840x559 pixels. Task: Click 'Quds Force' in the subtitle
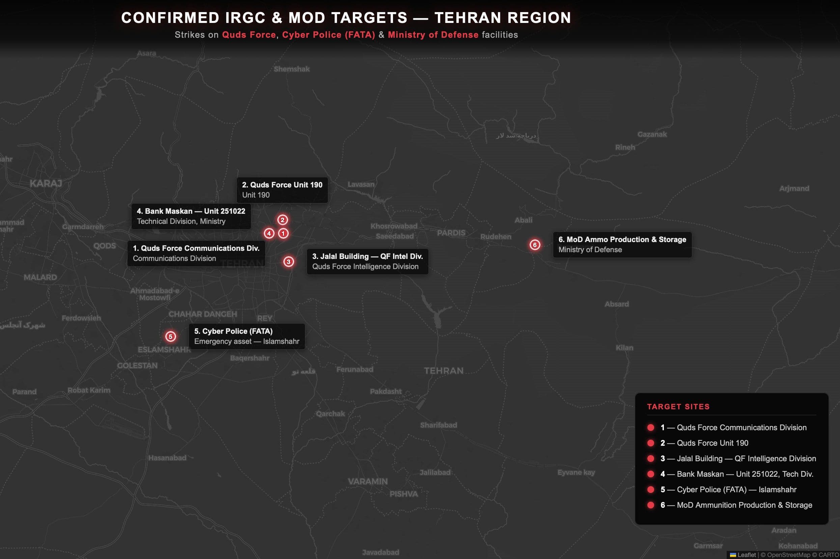(249, 35)
